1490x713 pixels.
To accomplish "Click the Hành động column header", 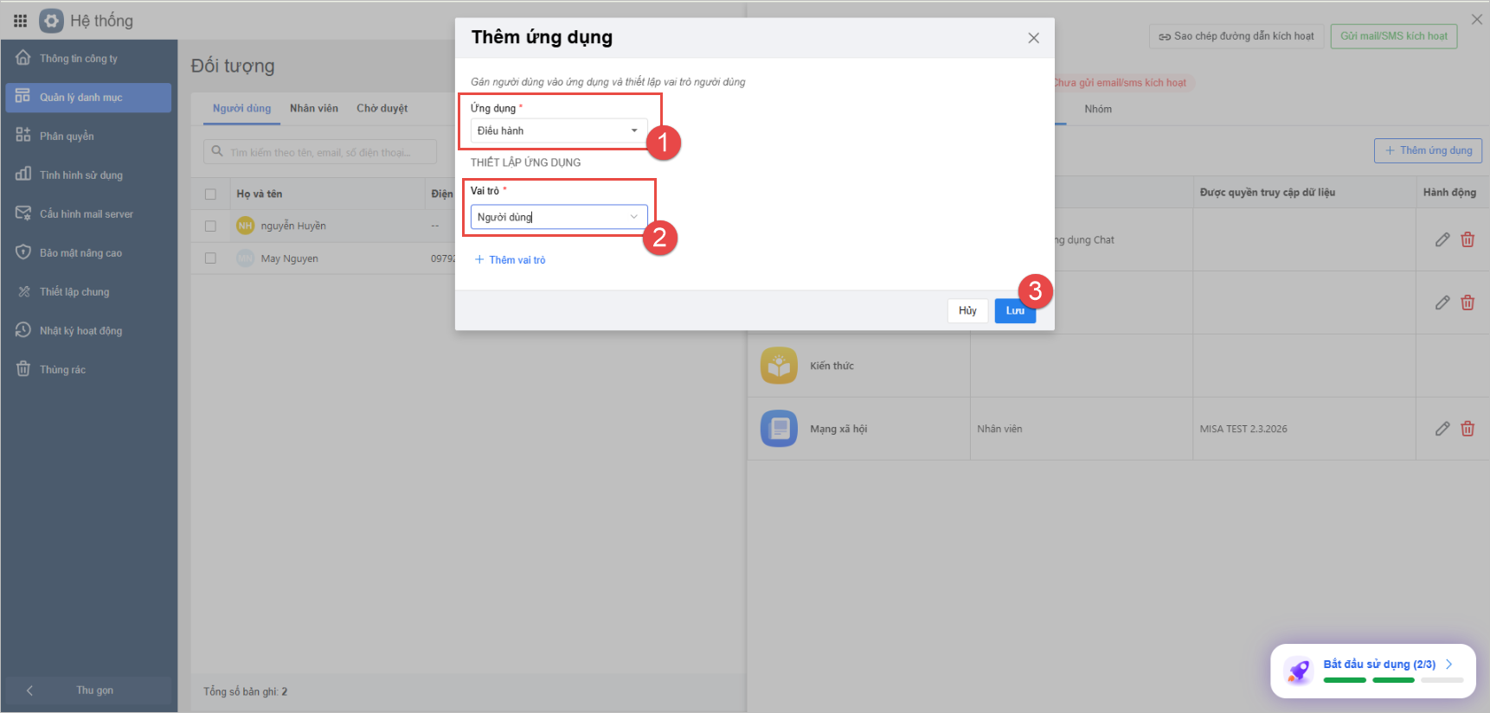I will [x=1450, y=193].
